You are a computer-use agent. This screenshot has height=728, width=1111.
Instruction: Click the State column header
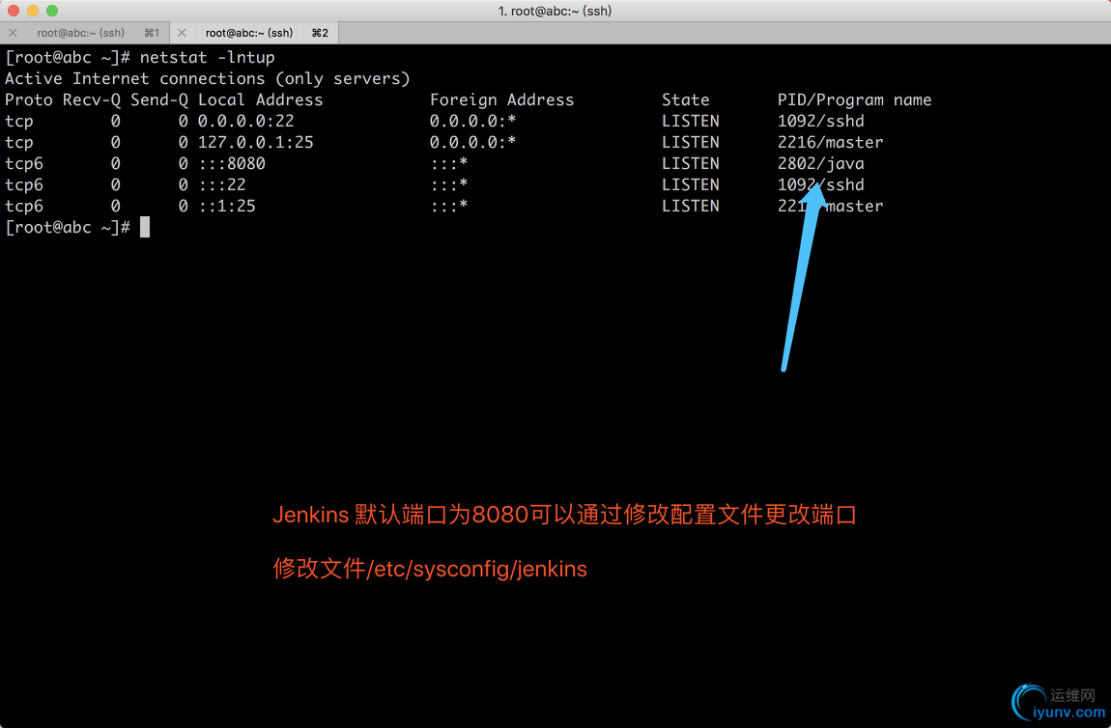(x=685, y=99)
